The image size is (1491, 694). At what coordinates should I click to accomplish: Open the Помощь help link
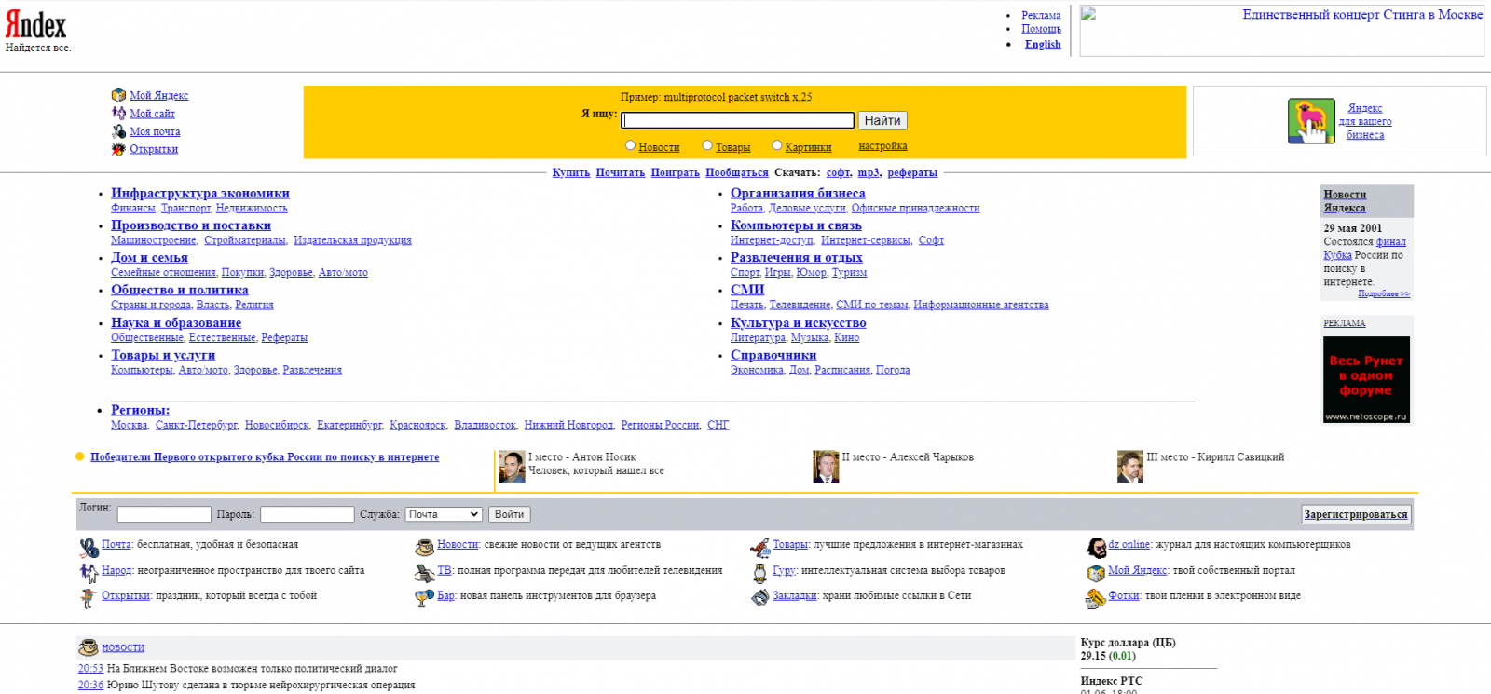pyautogui.click(x=1041, y=29)
